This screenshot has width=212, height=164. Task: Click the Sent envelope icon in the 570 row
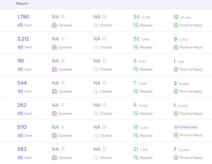click(20, 136)
